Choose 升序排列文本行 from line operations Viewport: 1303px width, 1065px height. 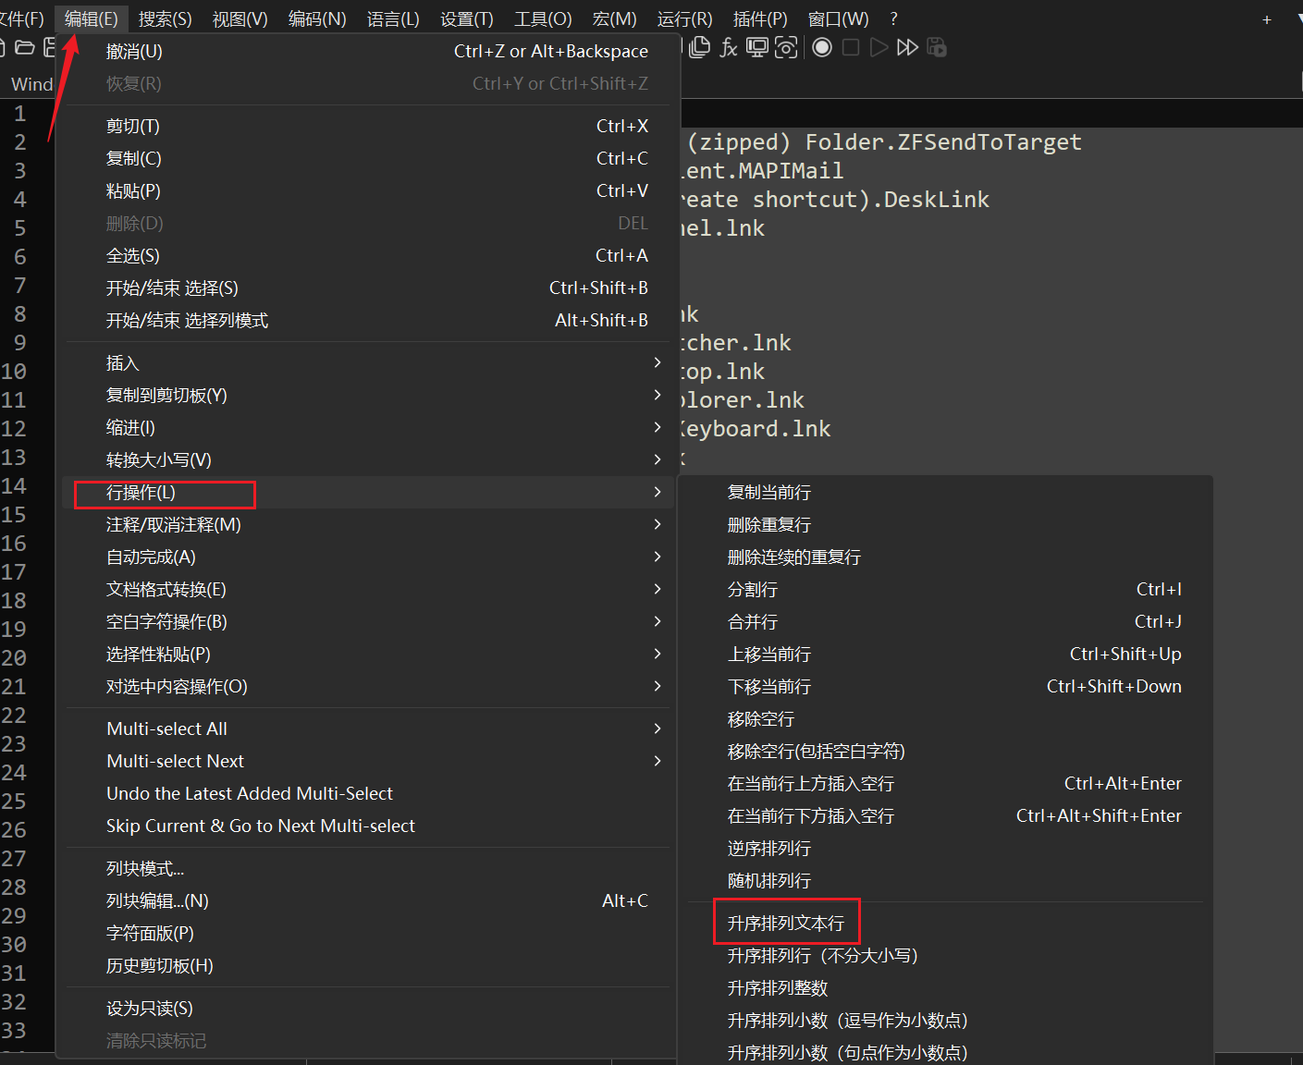[x=785, y=923]
